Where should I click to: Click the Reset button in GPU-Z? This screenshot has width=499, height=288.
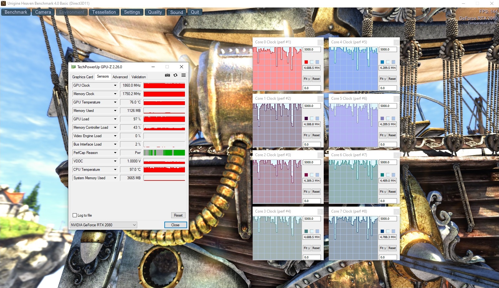(x=178, y=215)
